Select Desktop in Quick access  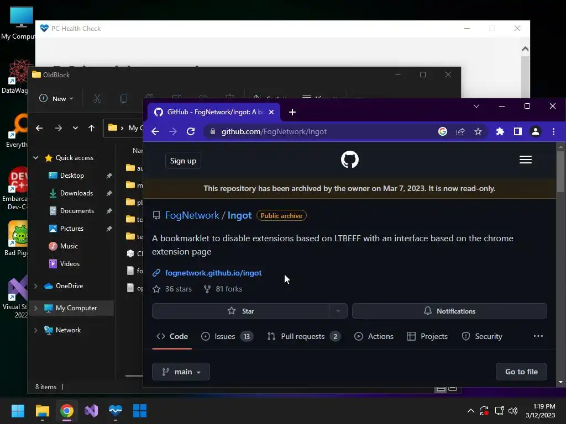(x=72, y=176)
